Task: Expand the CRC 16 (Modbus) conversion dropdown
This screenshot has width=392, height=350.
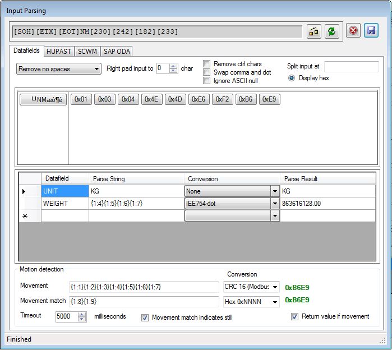Action: (x=275, y=287)
